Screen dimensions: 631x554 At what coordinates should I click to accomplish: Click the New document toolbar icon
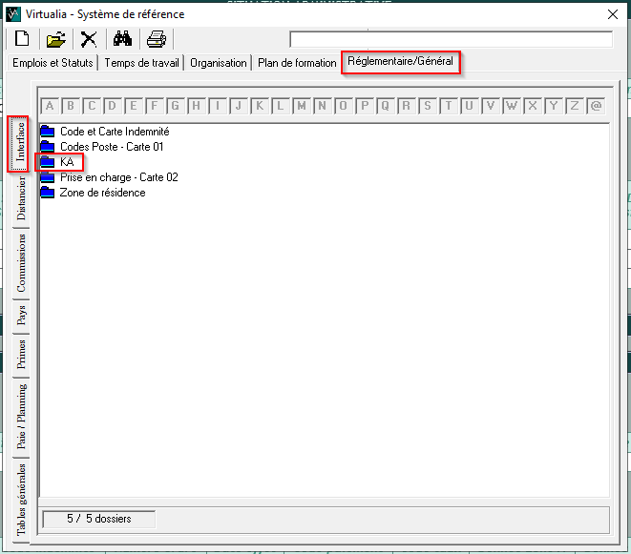(x=22, y=39)
